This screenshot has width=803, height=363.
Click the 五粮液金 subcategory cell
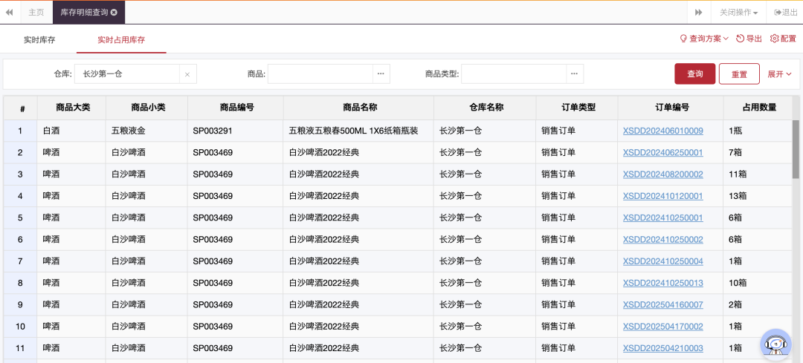[147, 131]
